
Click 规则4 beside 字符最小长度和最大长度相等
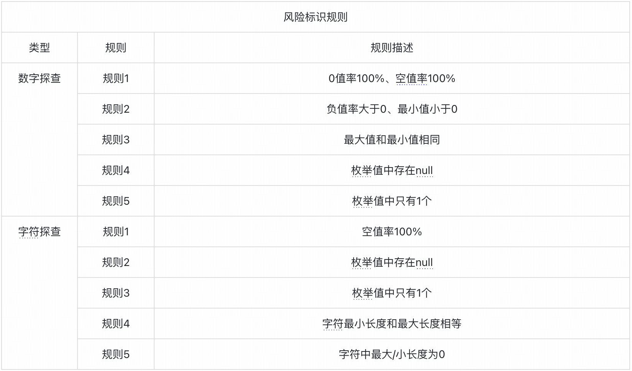tap(115, 324)
